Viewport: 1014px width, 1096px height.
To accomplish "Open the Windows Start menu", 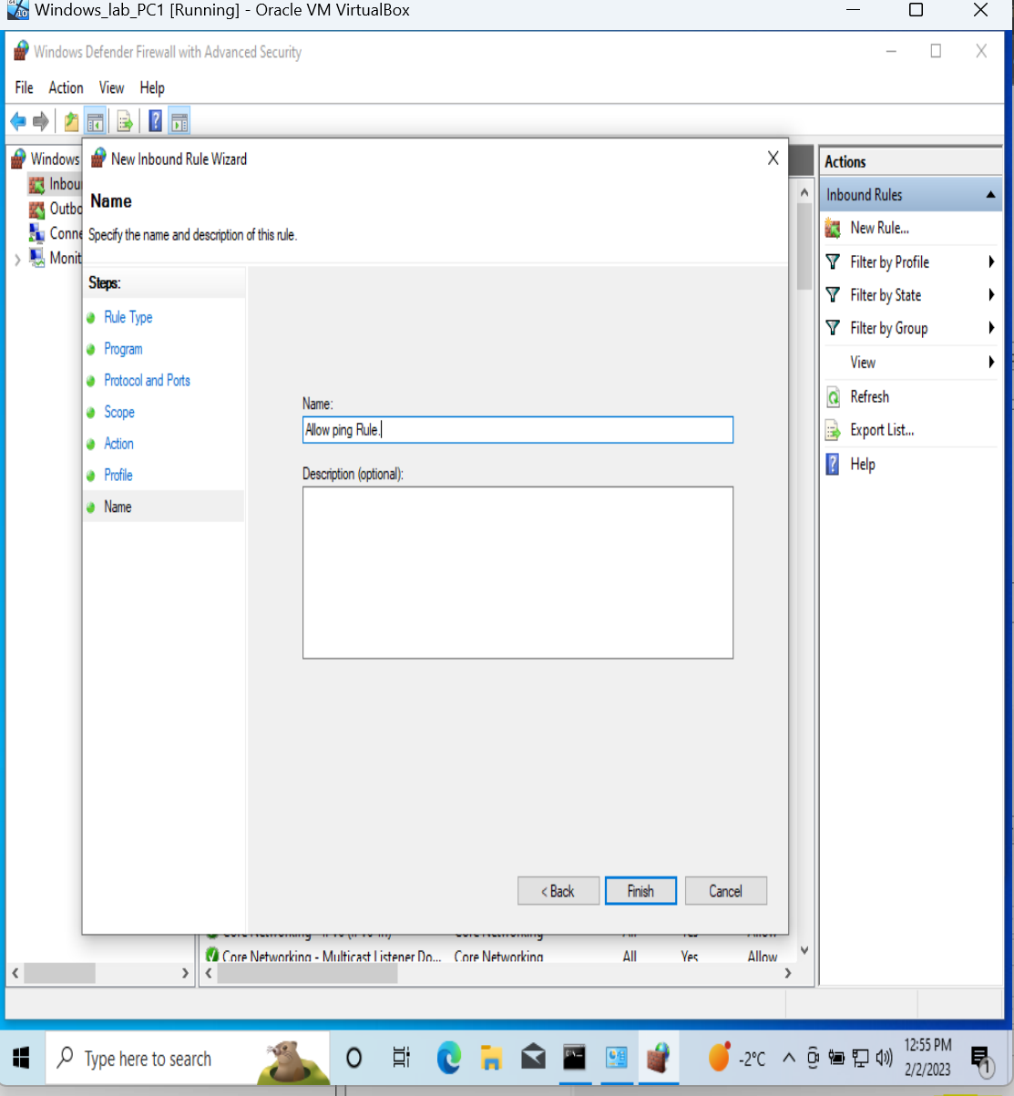I will point(22,1058).
